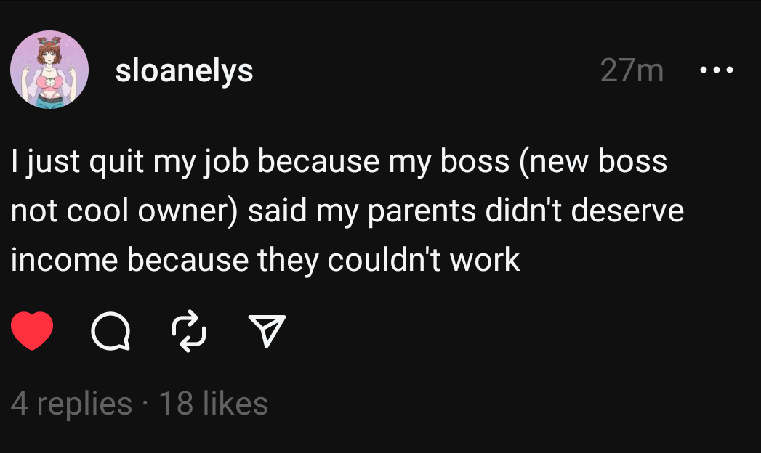This screenshot has height=453, width=761.
Task: Open the sloanelys anime avatar picture
Action: [49, 70]
